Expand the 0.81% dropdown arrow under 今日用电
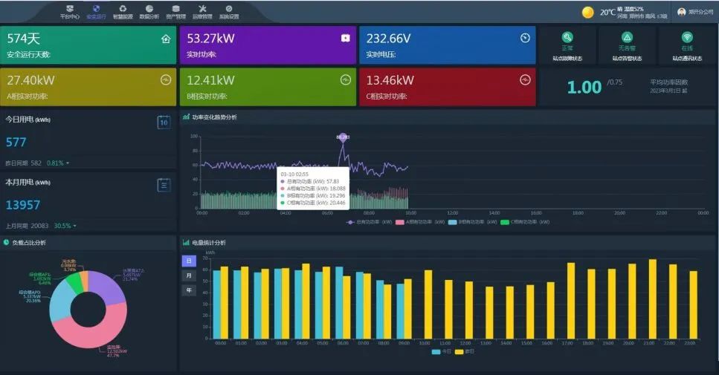This screenshot has width=719, height=375. pos(68,163)
